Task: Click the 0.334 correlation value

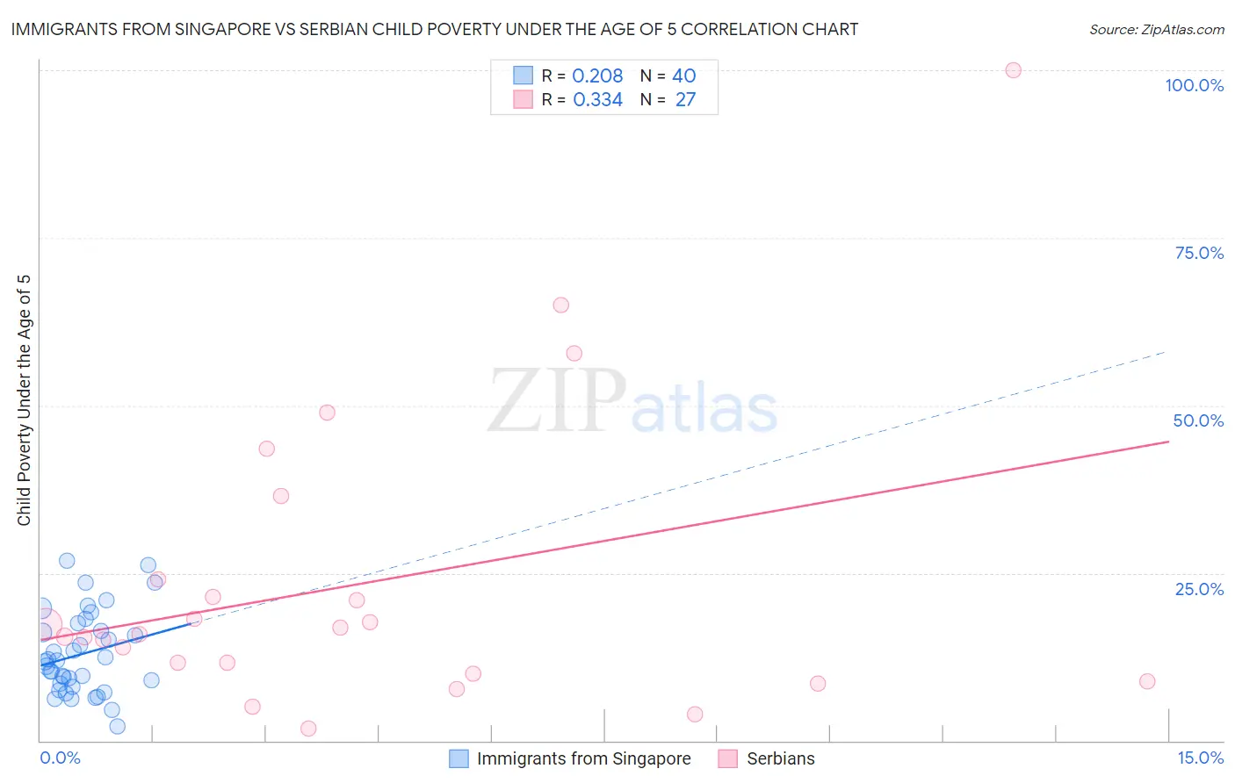Action: [x=597, y=99]
